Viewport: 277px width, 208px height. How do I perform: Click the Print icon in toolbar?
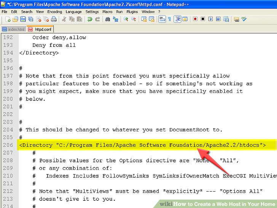[54, 19]
